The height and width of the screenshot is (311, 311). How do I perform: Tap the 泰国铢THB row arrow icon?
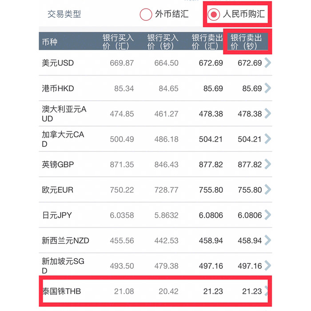tap(267, 291)
